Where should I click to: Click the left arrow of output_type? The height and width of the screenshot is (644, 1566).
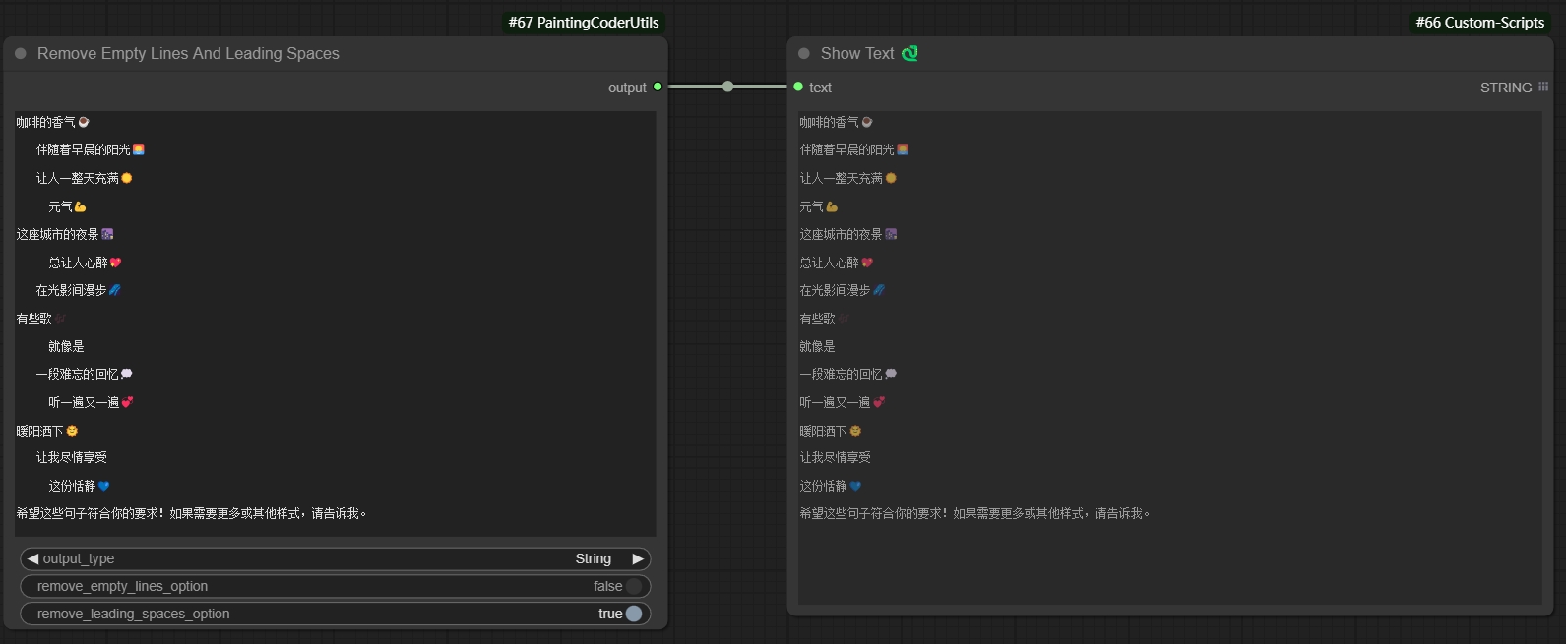click(32, 558)
